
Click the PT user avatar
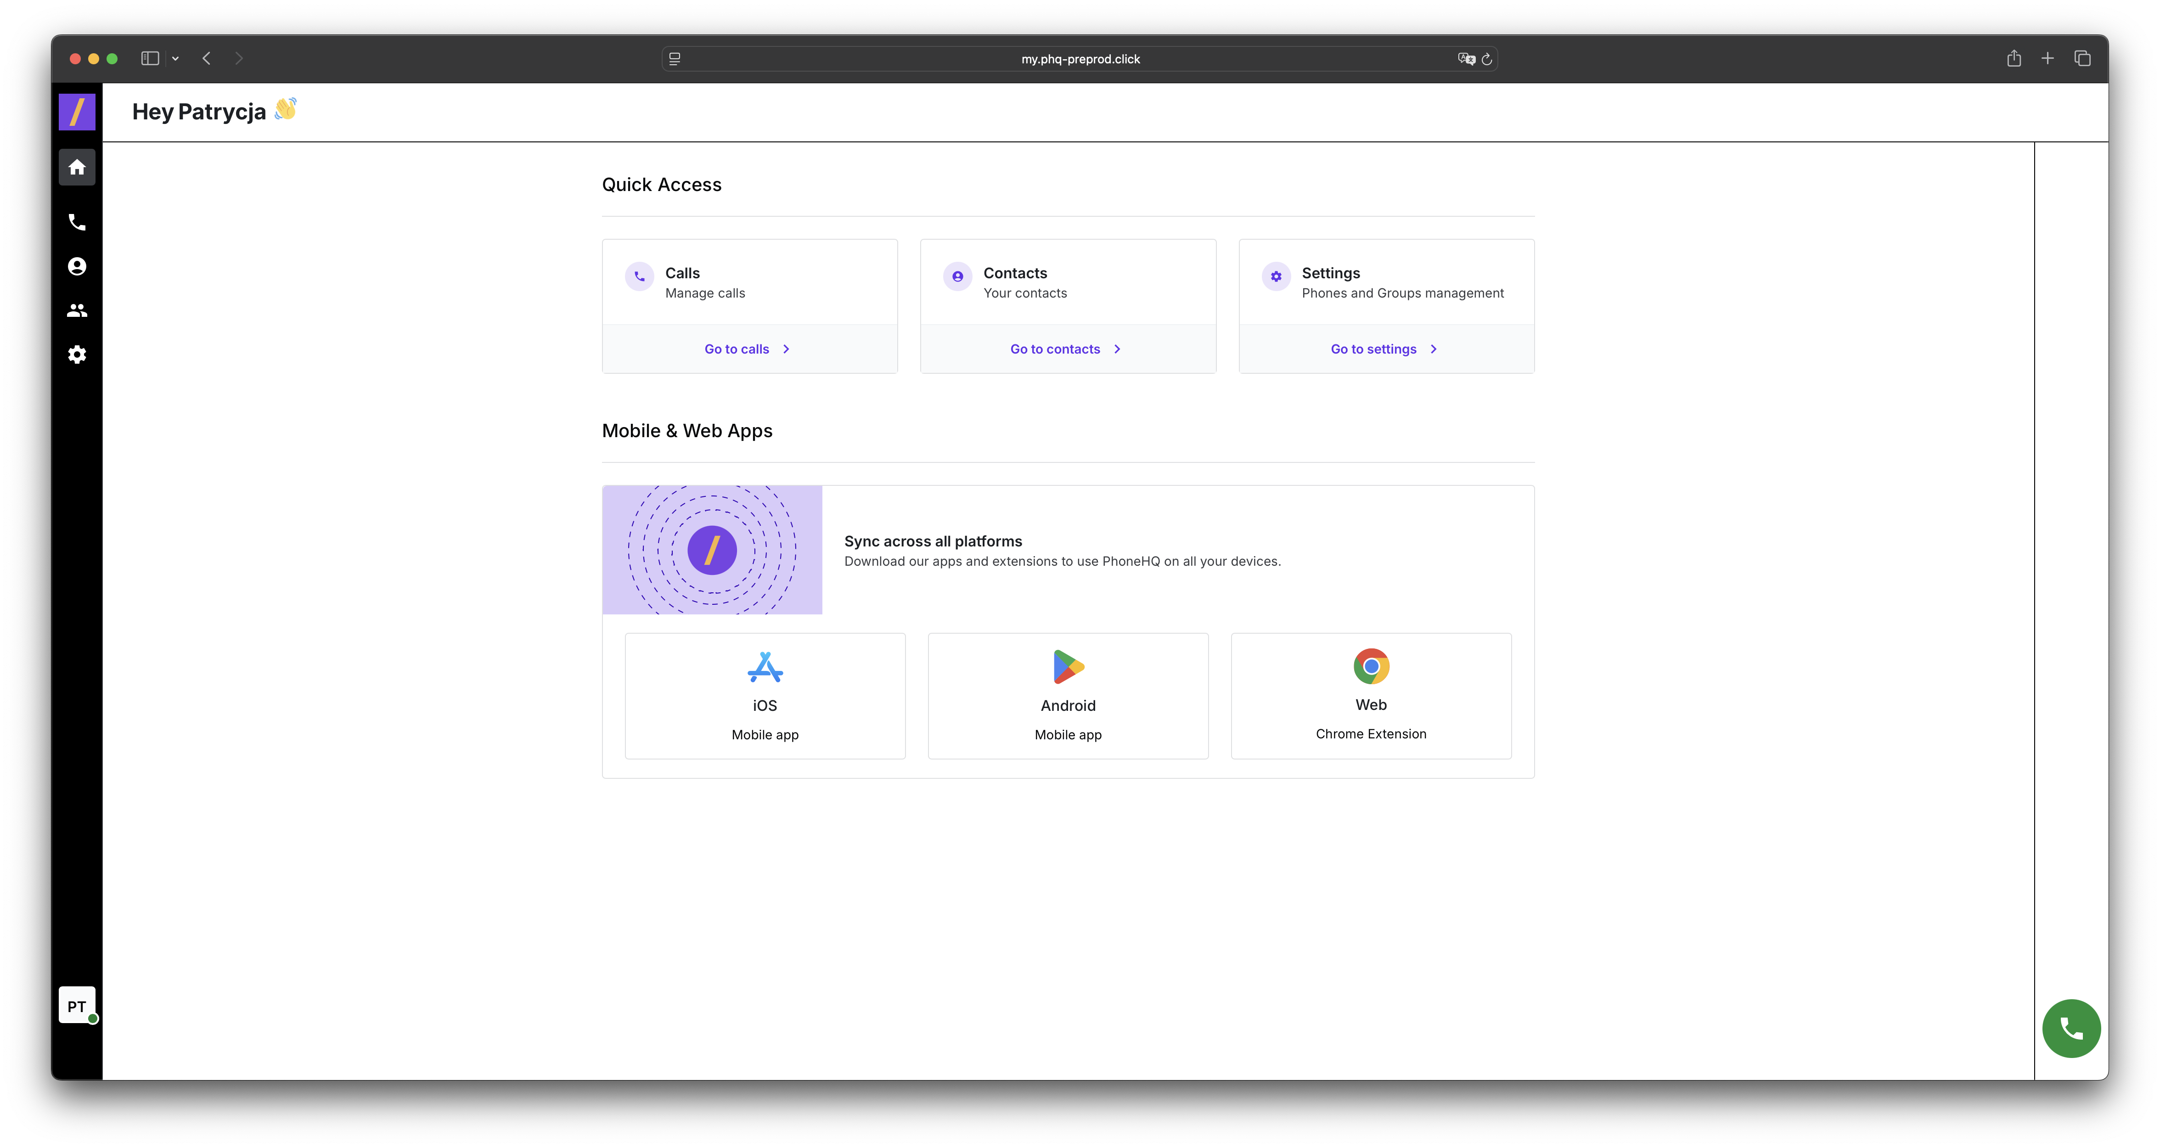tap(77, 1006)
